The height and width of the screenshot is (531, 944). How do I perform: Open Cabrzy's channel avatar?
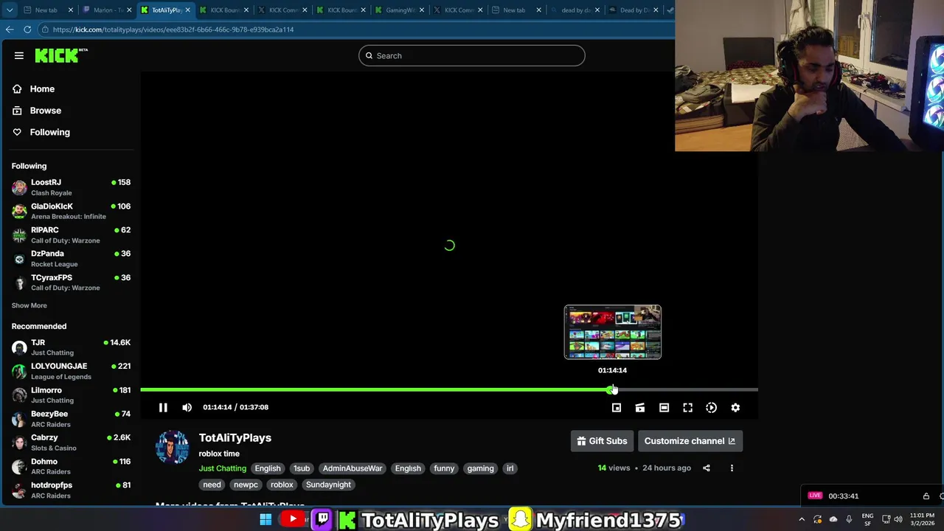pyautogui.click(x=19, y=442)
